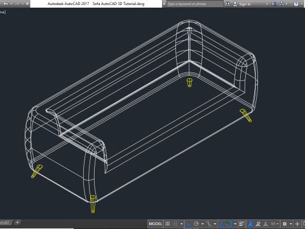Screen dimensions: 305x229
Task: Click the keyword search input field
Action: 194,4
